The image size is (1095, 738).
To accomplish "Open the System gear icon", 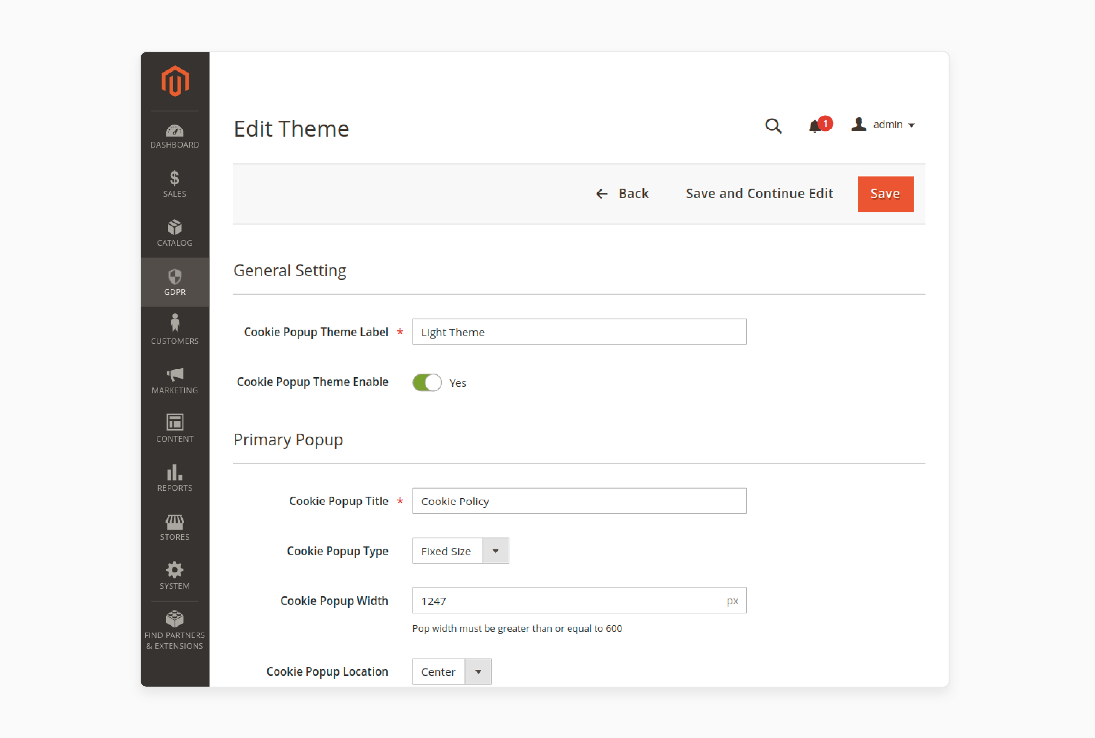I will pos(175,570).
